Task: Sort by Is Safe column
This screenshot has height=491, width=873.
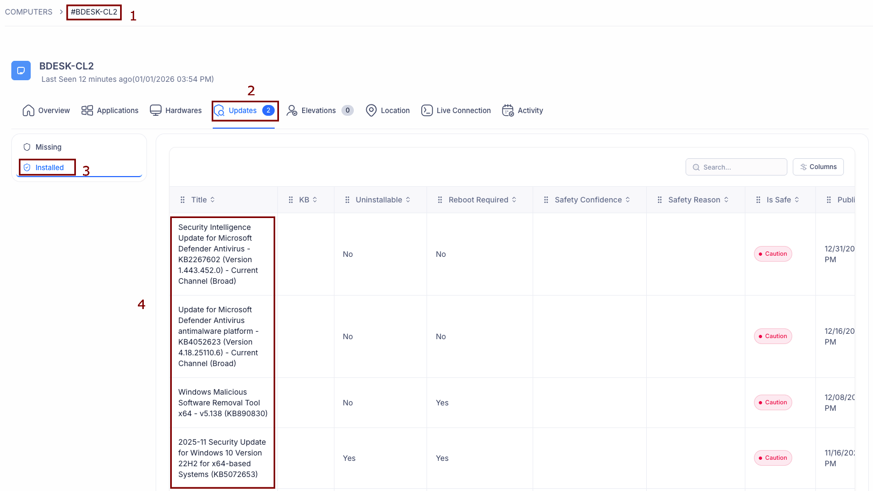Action: pos(797,200)
